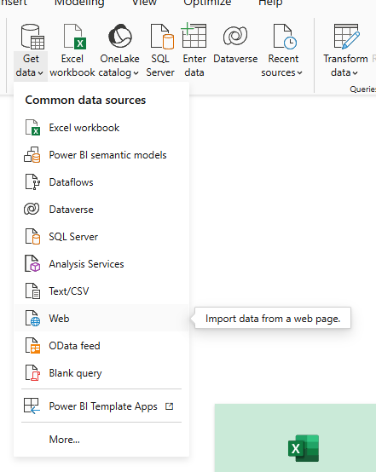Click the Power BI semantic models icon
This screenshot has height=472, width=376.
point(32,155)
